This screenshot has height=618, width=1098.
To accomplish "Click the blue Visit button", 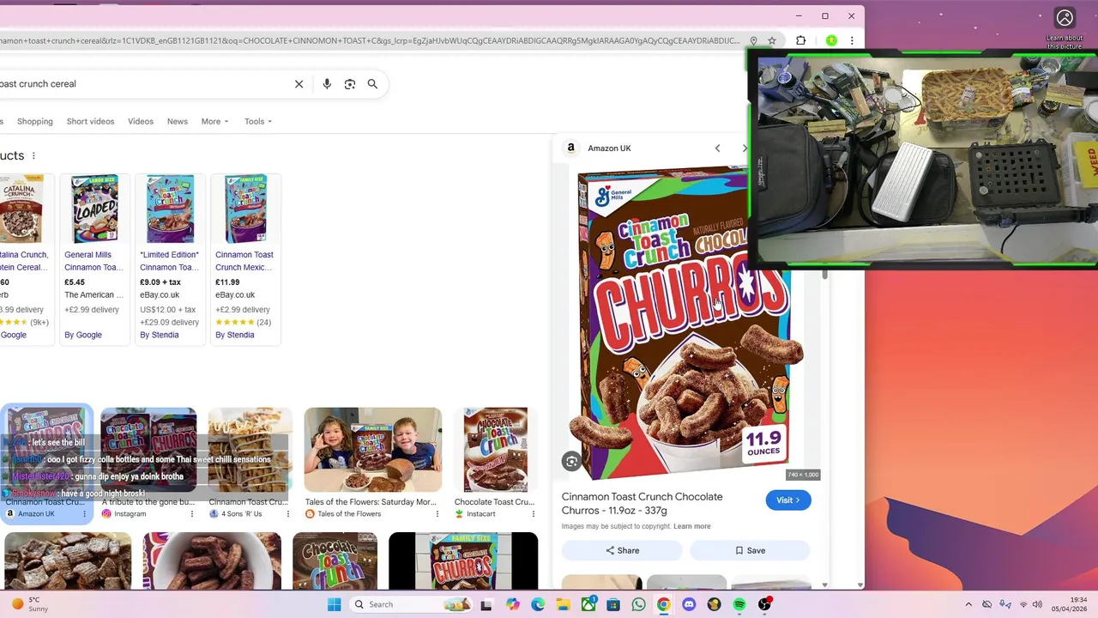I will pyautogui.click(x=788, y=500).
